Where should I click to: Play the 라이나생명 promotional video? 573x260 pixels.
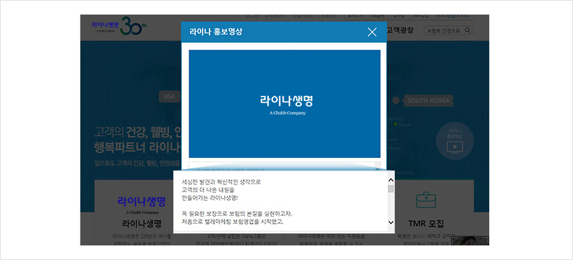284,104
